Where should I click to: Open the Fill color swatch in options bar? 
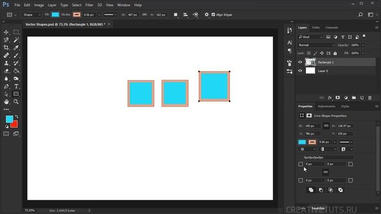point(55,14)
